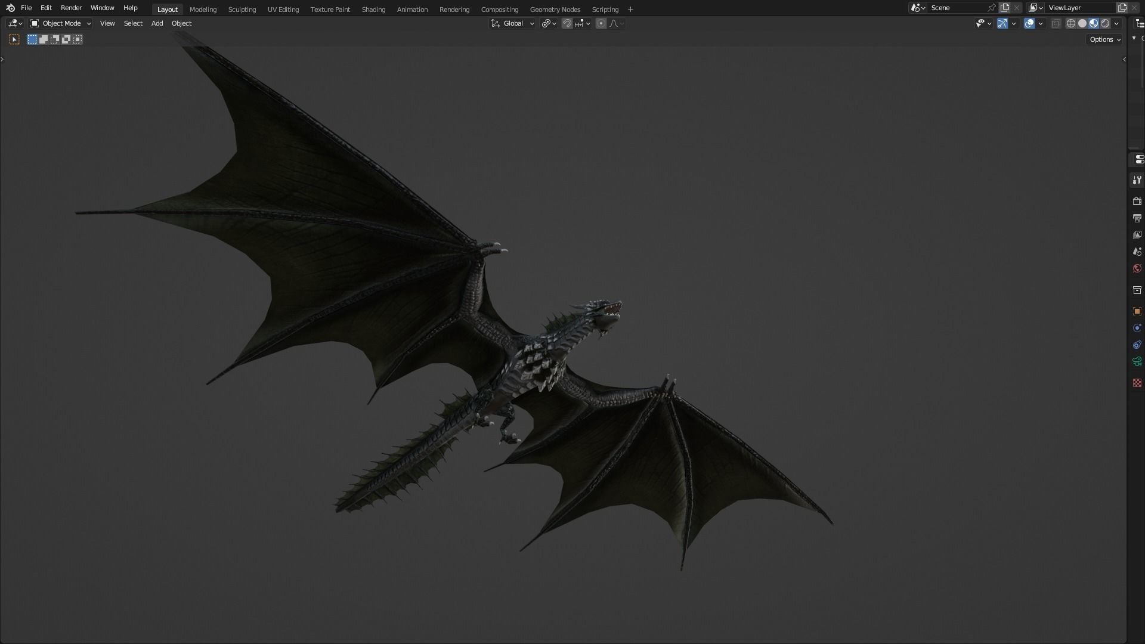Image resolution: width=1145 pixels, height=644 pixels.
Task: Open the Output properties tab
Action: click(1137, 218)
